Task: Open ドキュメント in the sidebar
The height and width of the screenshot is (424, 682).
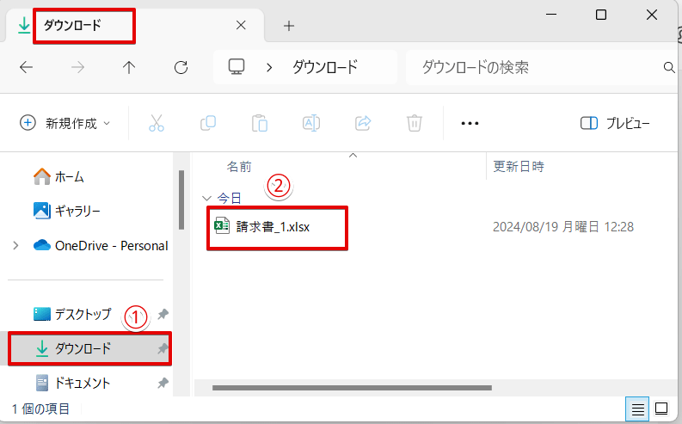Action: coord(72,383)
